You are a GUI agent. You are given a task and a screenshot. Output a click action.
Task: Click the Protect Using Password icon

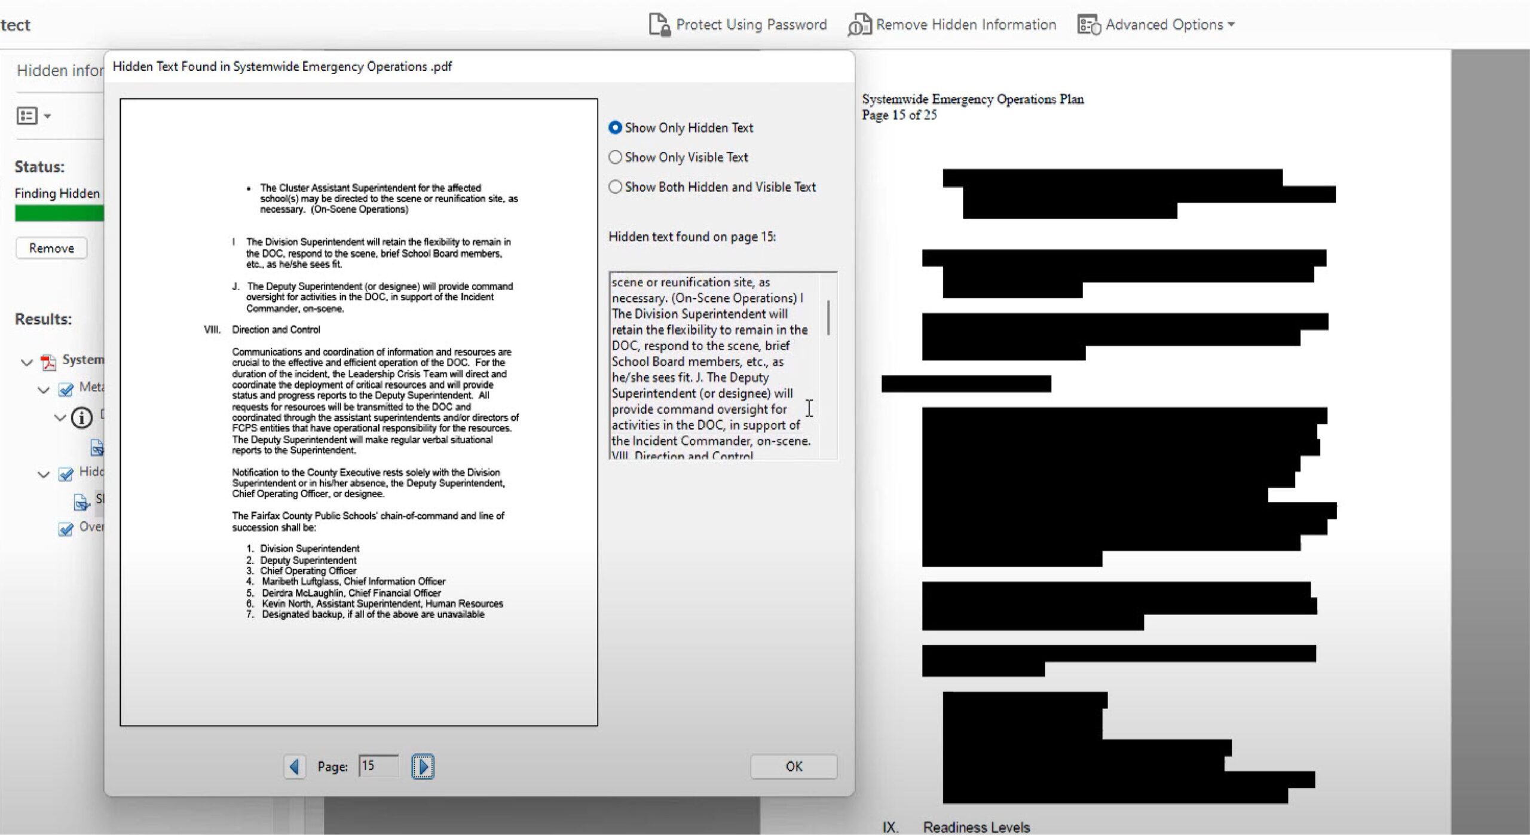pyautogui.click(x=659, y=25)
